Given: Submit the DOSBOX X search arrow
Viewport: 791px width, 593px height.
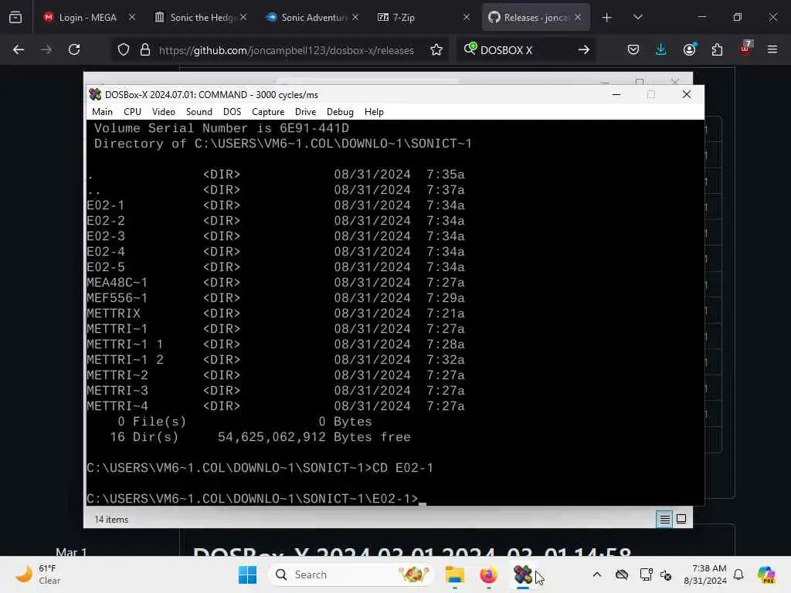Looking at the screenshot, I should tap(584, 49).
